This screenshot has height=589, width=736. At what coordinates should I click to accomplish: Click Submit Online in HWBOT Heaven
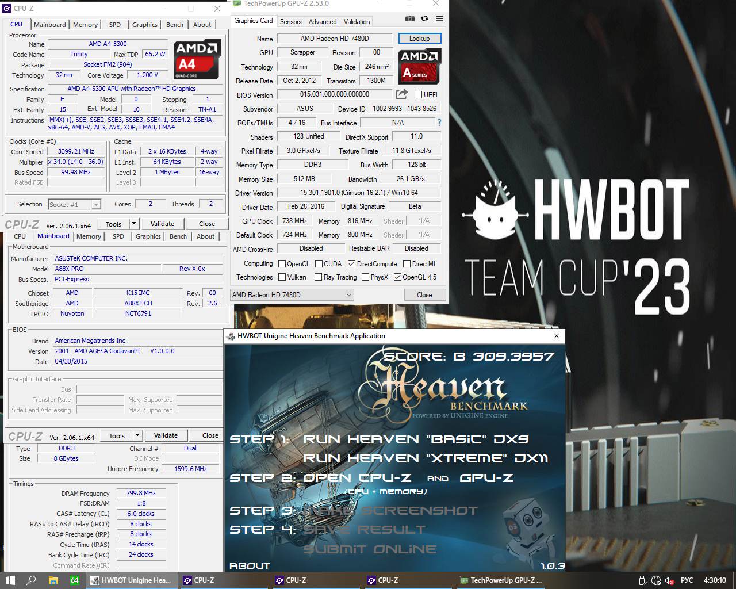pos(370,549)
